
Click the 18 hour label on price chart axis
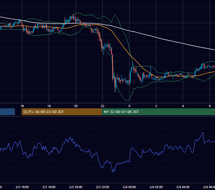tap(49, 106)
